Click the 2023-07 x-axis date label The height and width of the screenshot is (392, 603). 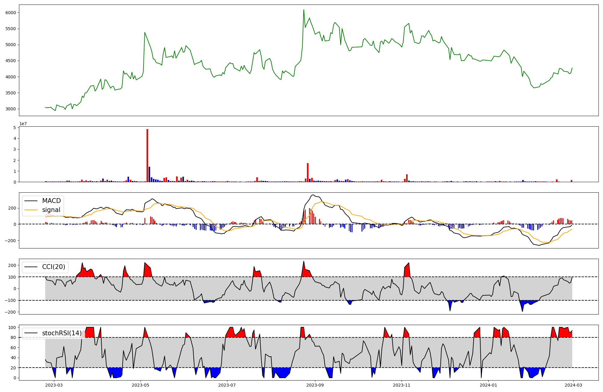point(227,385)
